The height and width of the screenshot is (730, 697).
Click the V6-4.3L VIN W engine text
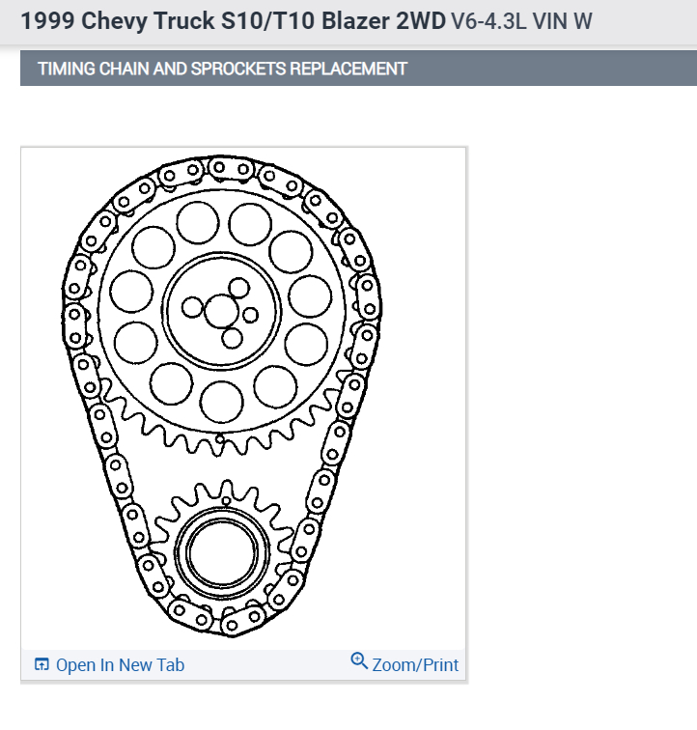[x=521, y=21]
